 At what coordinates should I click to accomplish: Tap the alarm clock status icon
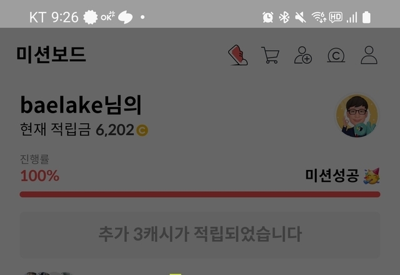[268, 17]
